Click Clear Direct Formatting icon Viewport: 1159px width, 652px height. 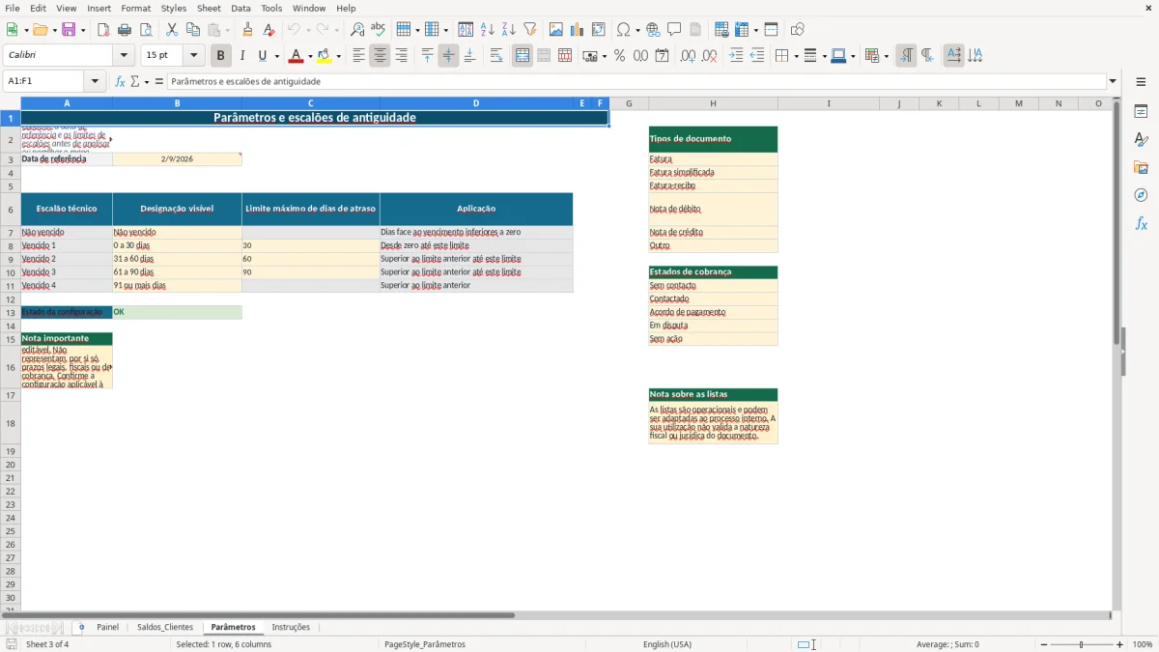coord(269,30)
